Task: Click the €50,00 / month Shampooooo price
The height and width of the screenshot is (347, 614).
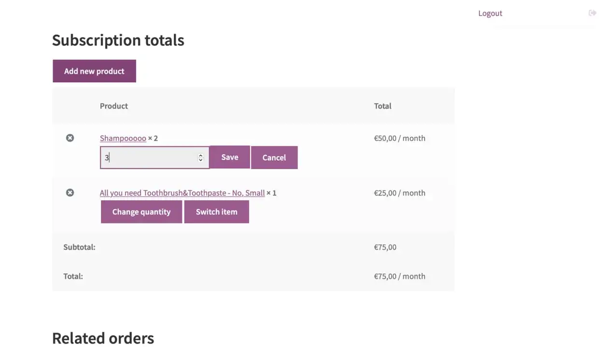Action: click(x=400, y=138)
